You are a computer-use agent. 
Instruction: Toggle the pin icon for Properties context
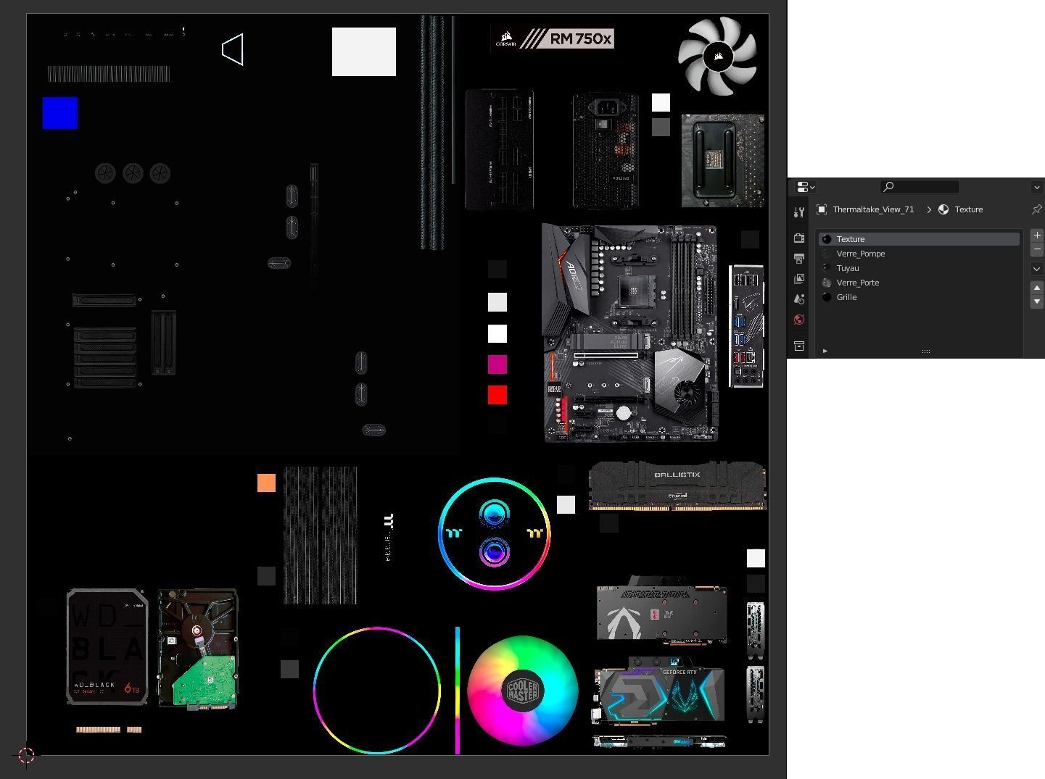click(1036, 209)
